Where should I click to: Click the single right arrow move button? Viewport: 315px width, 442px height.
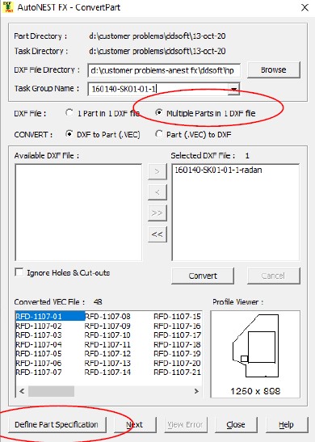pos(157,171)
